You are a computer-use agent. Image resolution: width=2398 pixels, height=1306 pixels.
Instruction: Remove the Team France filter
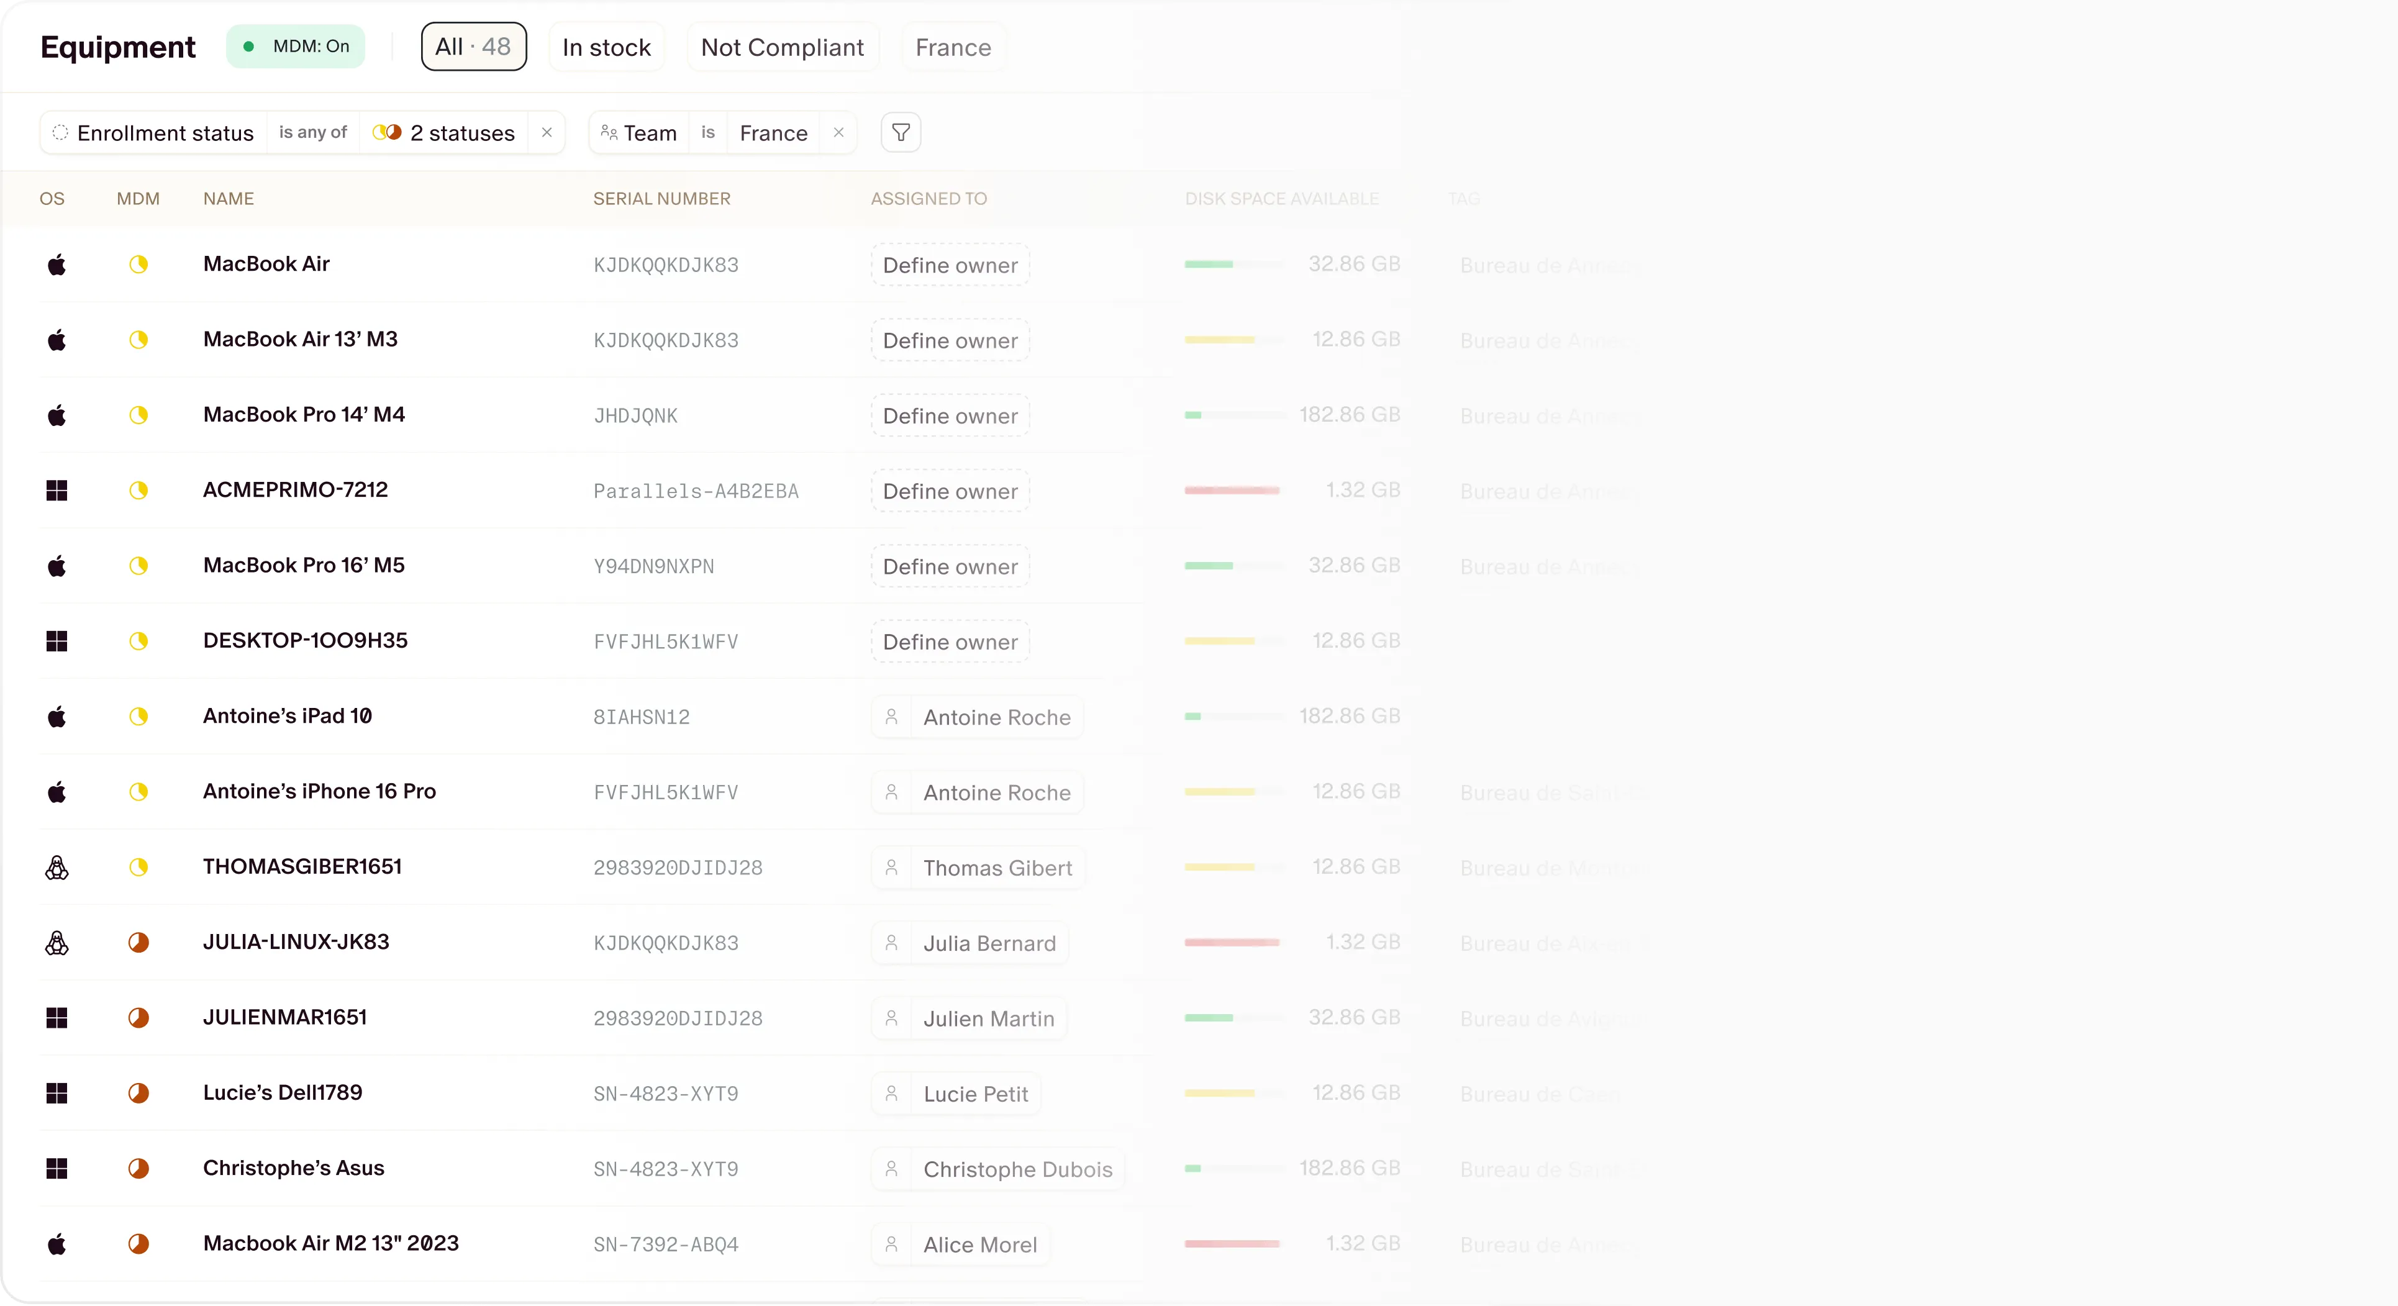click(x=838, y=132)
